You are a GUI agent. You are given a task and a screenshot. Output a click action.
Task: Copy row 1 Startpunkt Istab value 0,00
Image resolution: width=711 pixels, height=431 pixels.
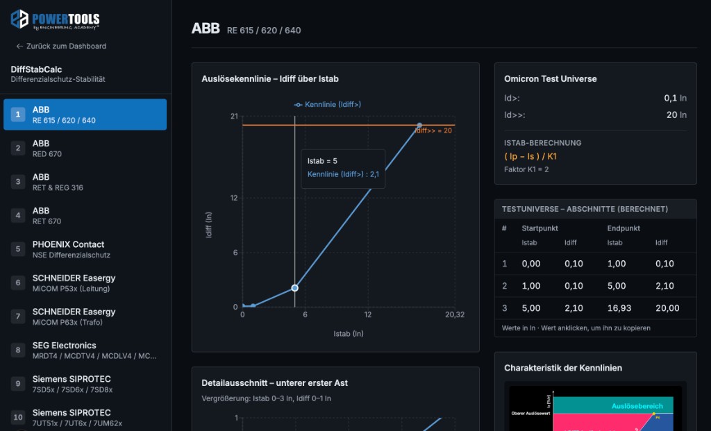click(x=531, y=264)
